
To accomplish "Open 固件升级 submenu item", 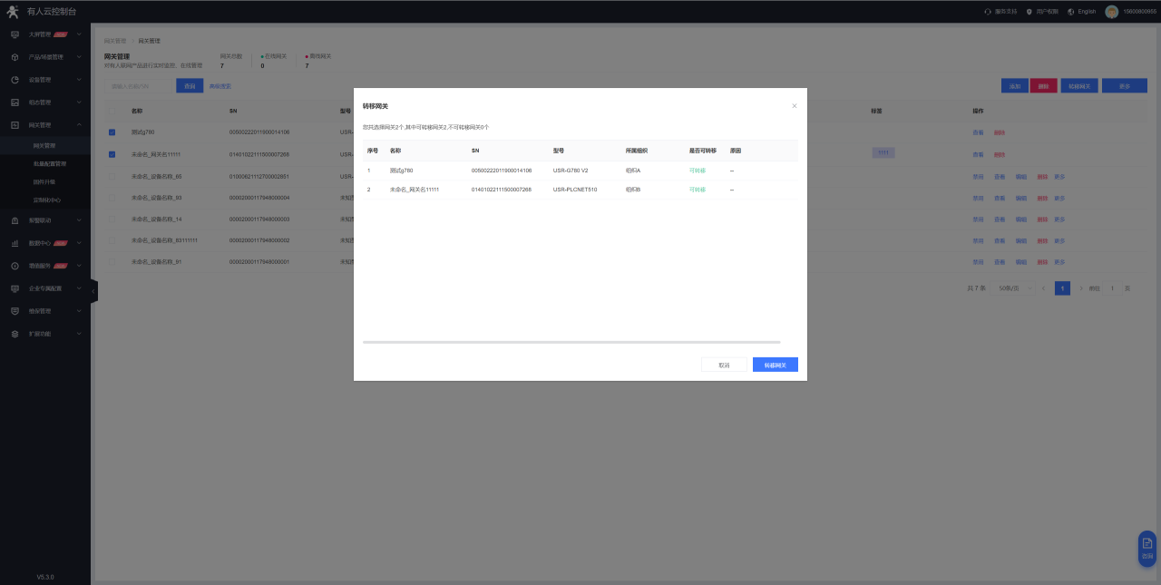I will [44, 182].
